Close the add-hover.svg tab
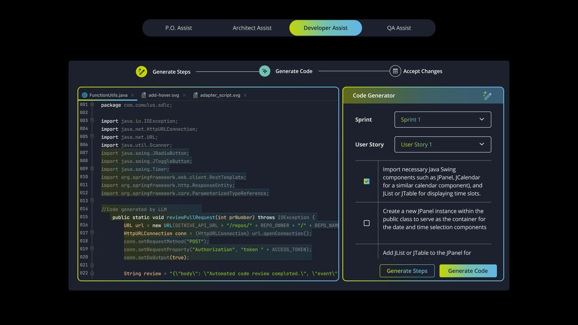The height and width of the screenshot is (325, 578). pos(184,95)
